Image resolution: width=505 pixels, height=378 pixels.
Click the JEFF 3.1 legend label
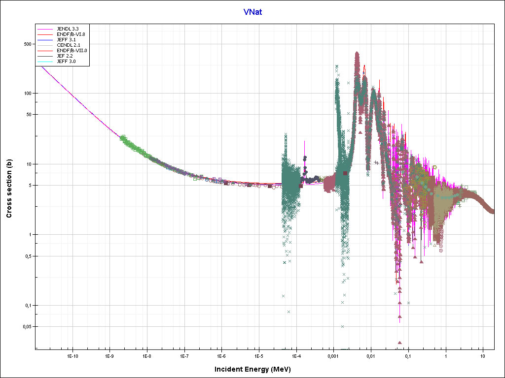[66, 40]
